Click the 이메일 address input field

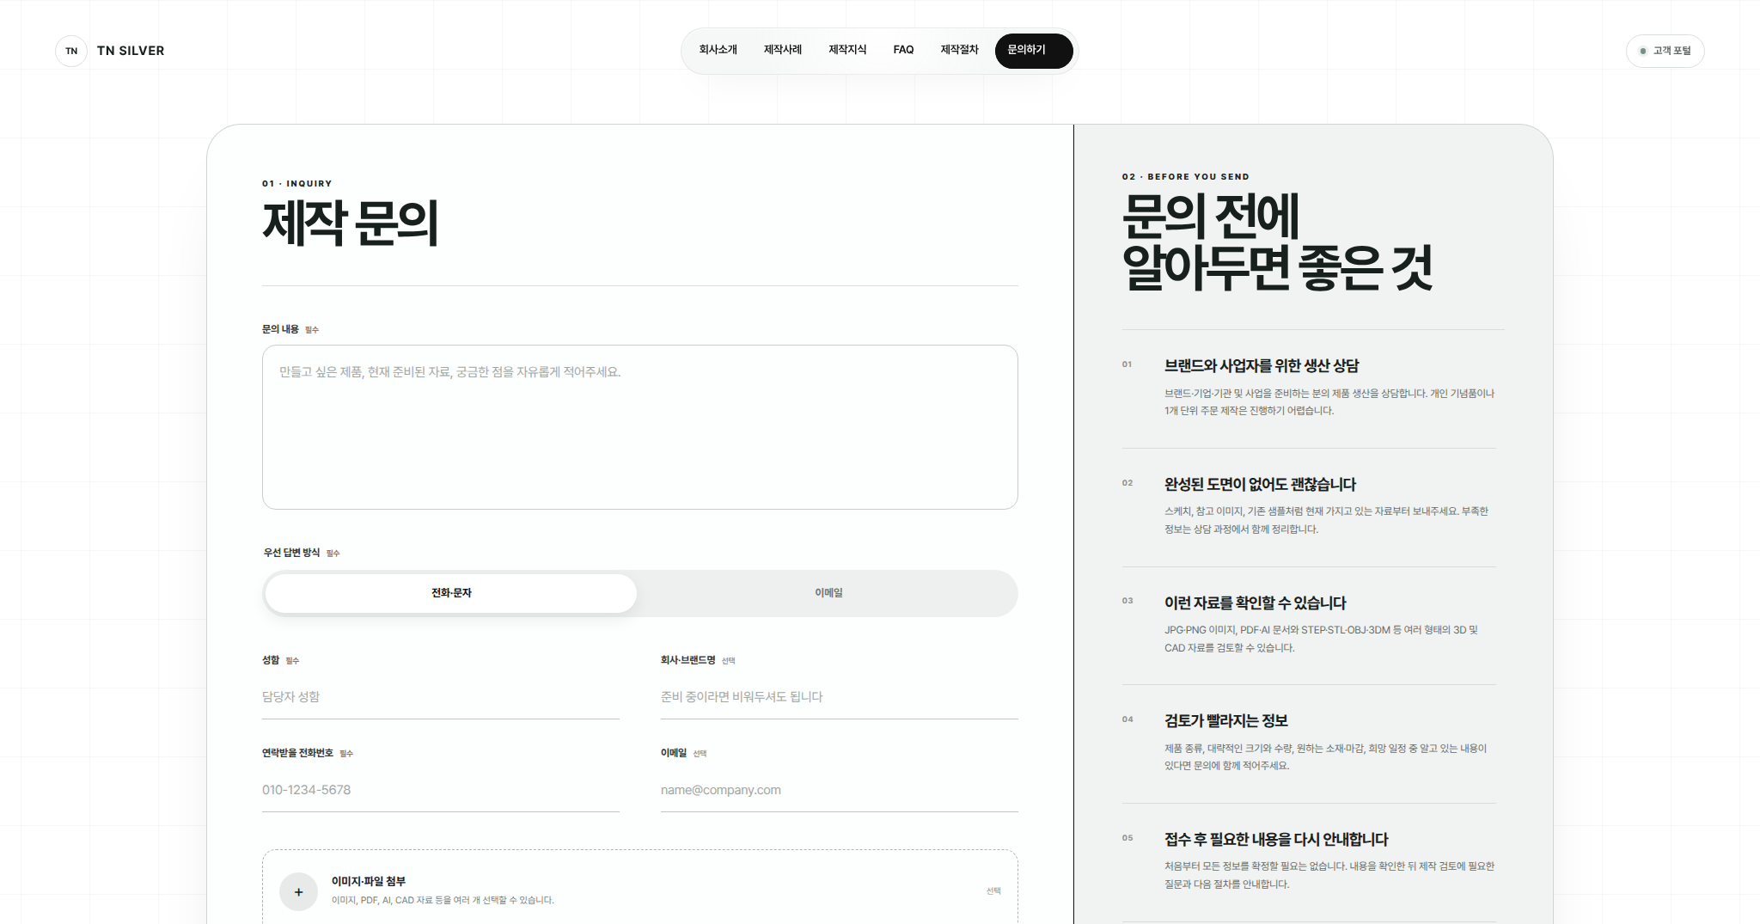840,790
